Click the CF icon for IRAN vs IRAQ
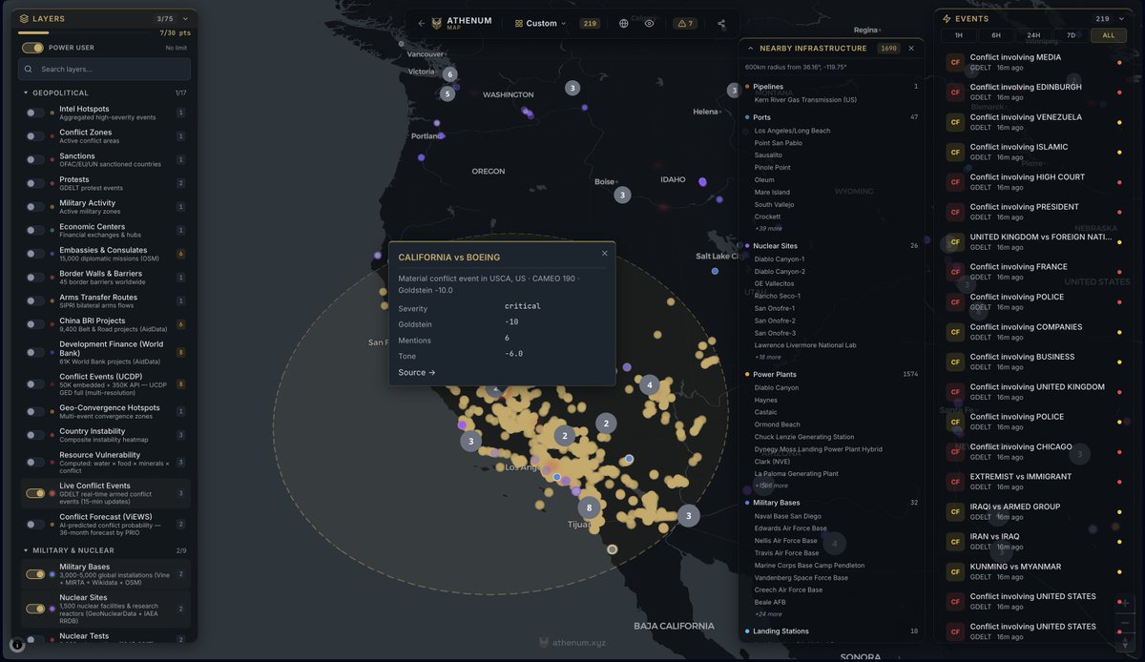The image size is (1145, 662). coord(955,542)
